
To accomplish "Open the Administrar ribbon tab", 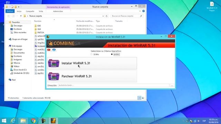I will [58, 11].
